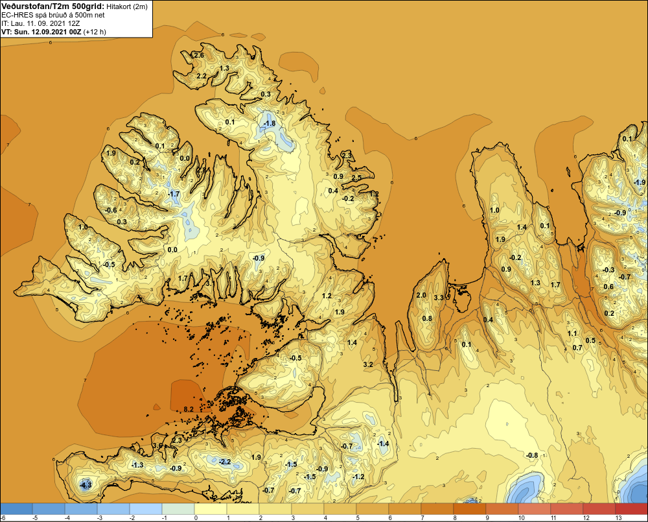Click the '-1.7' temperature value
The width and height of the screenshot is (648, 522).
click(x=174, y=194)
